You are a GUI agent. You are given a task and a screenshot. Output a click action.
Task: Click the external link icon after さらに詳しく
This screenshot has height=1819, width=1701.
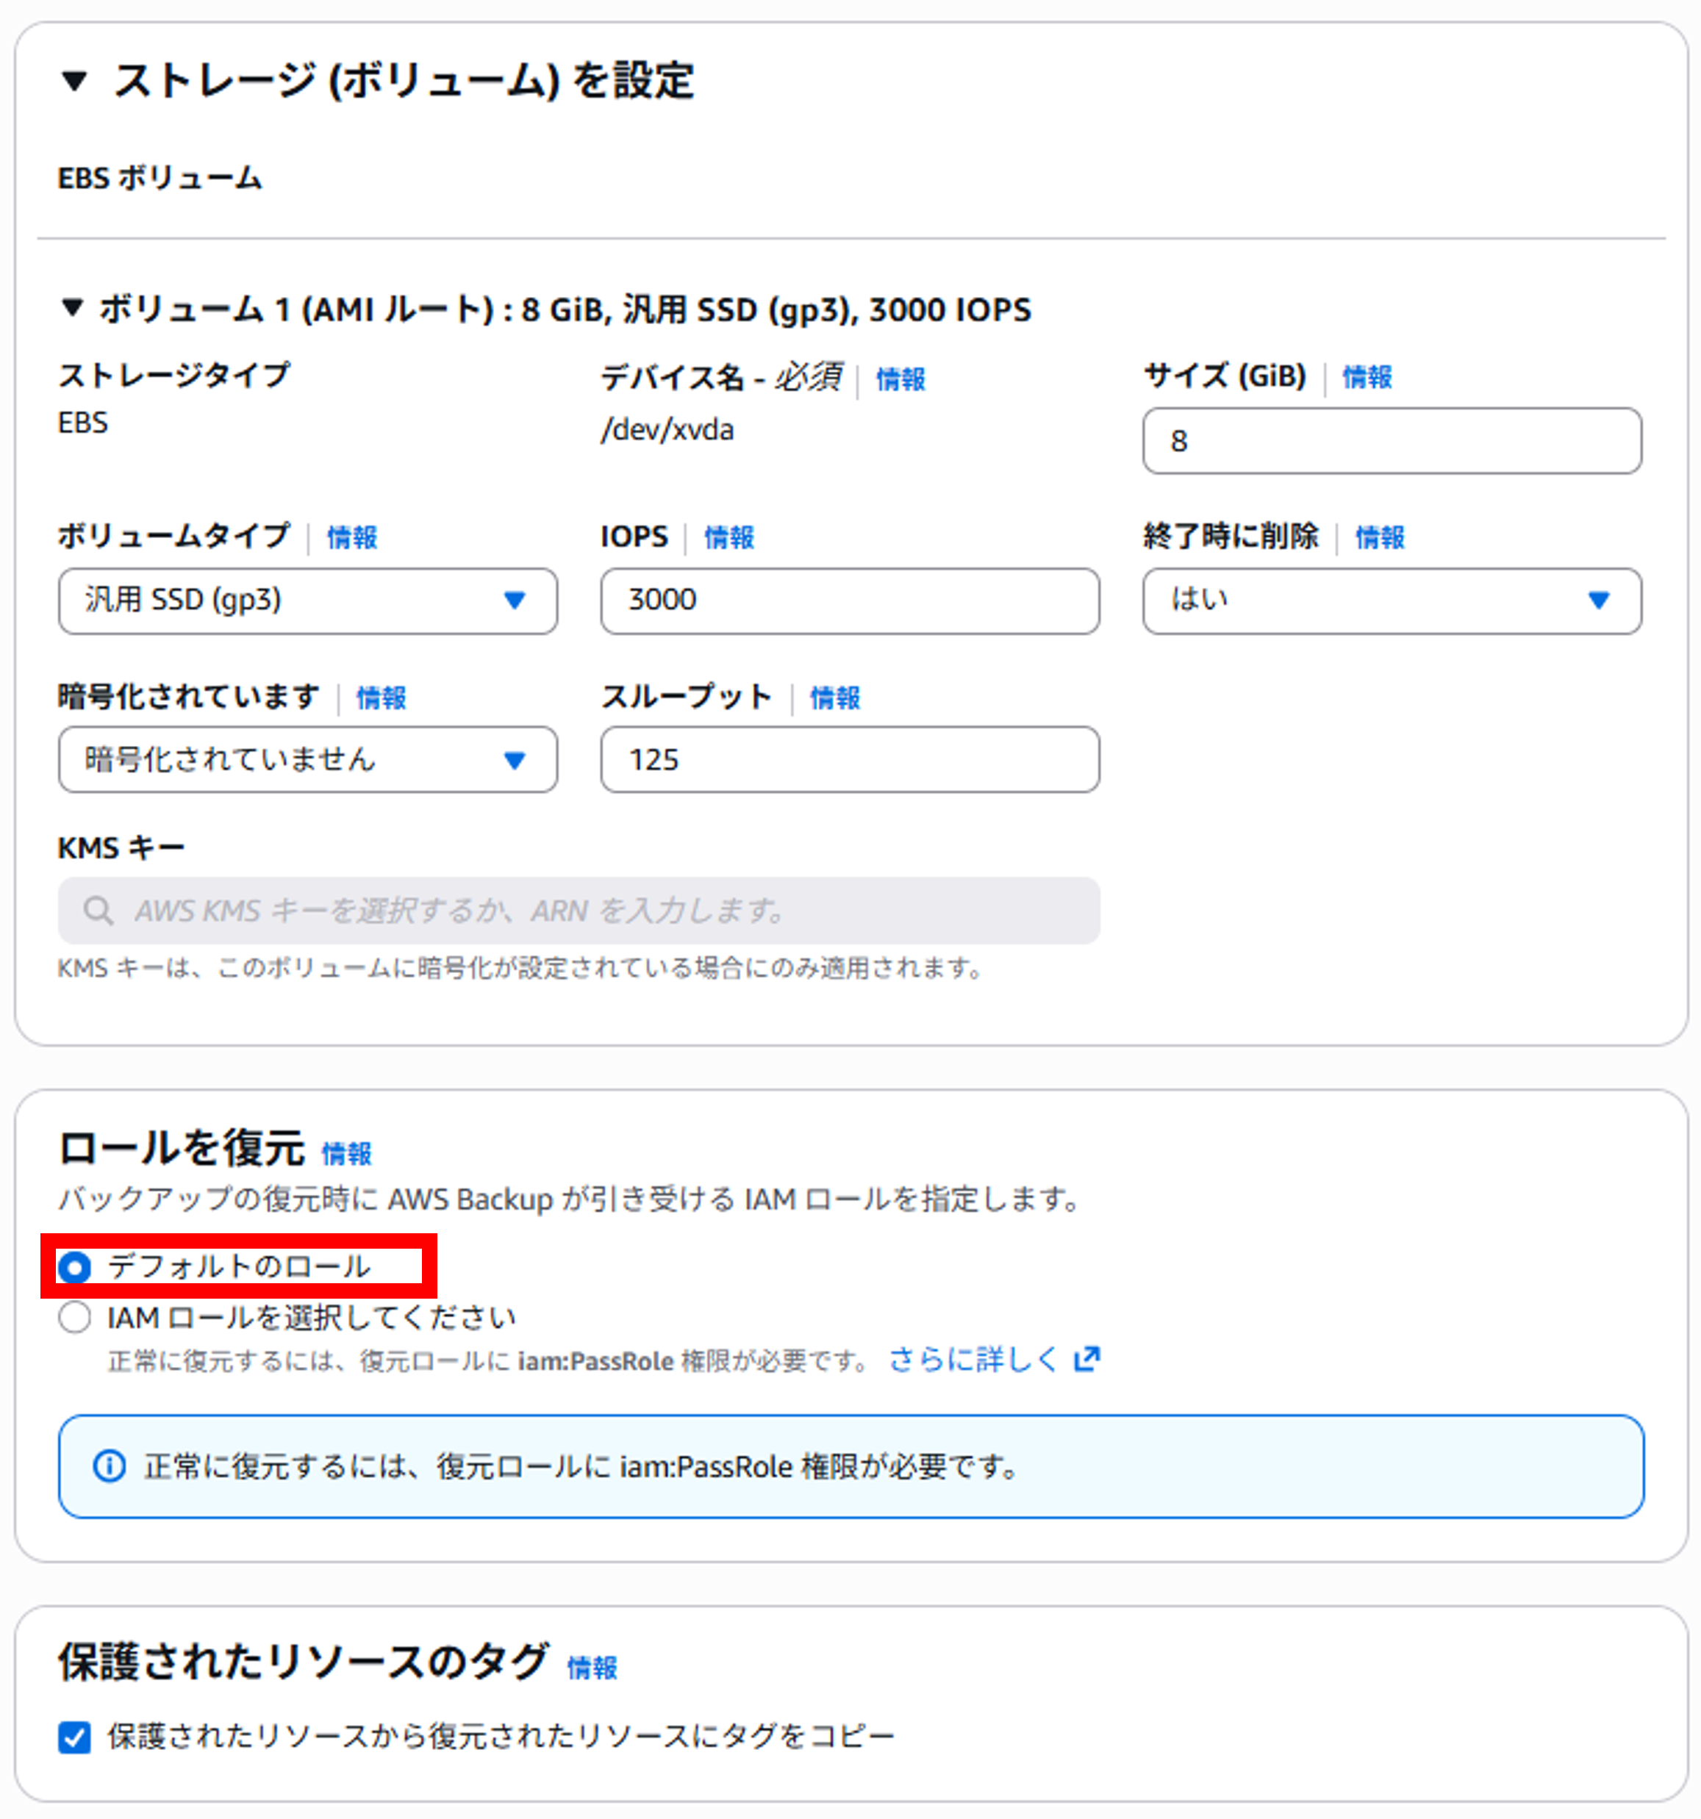(1087, 1360)
